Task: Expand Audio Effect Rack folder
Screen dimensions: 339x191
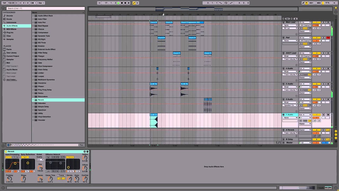Action: (x=33, y=16)
